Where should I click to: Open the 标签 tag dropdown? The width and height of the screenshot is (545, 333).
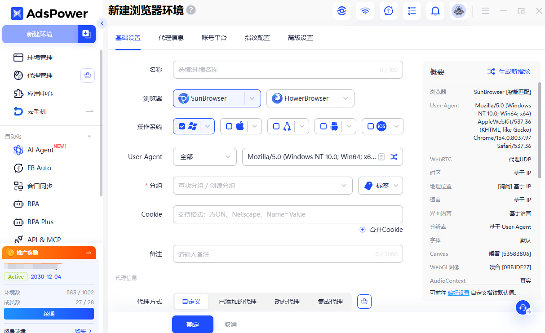click(x=381, y=186)
